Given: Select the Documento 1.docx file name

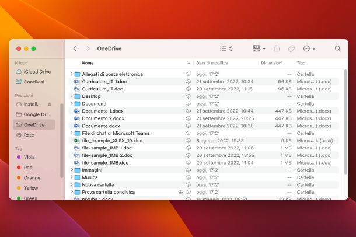Looking at the screenshot, I should coord(103,111).
